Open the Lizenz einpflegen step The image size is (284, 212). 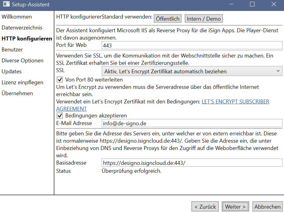22,82
